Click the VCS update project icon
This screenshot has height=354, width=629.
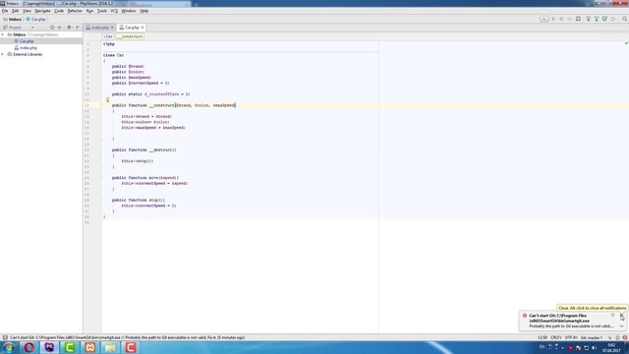click(x=588, y=19)
